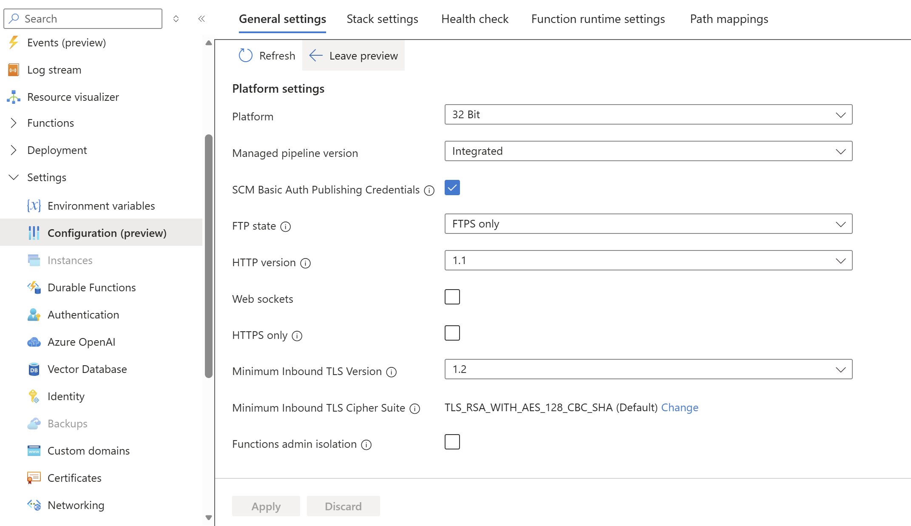Click the Resource visualizer icon

[14, 97]
